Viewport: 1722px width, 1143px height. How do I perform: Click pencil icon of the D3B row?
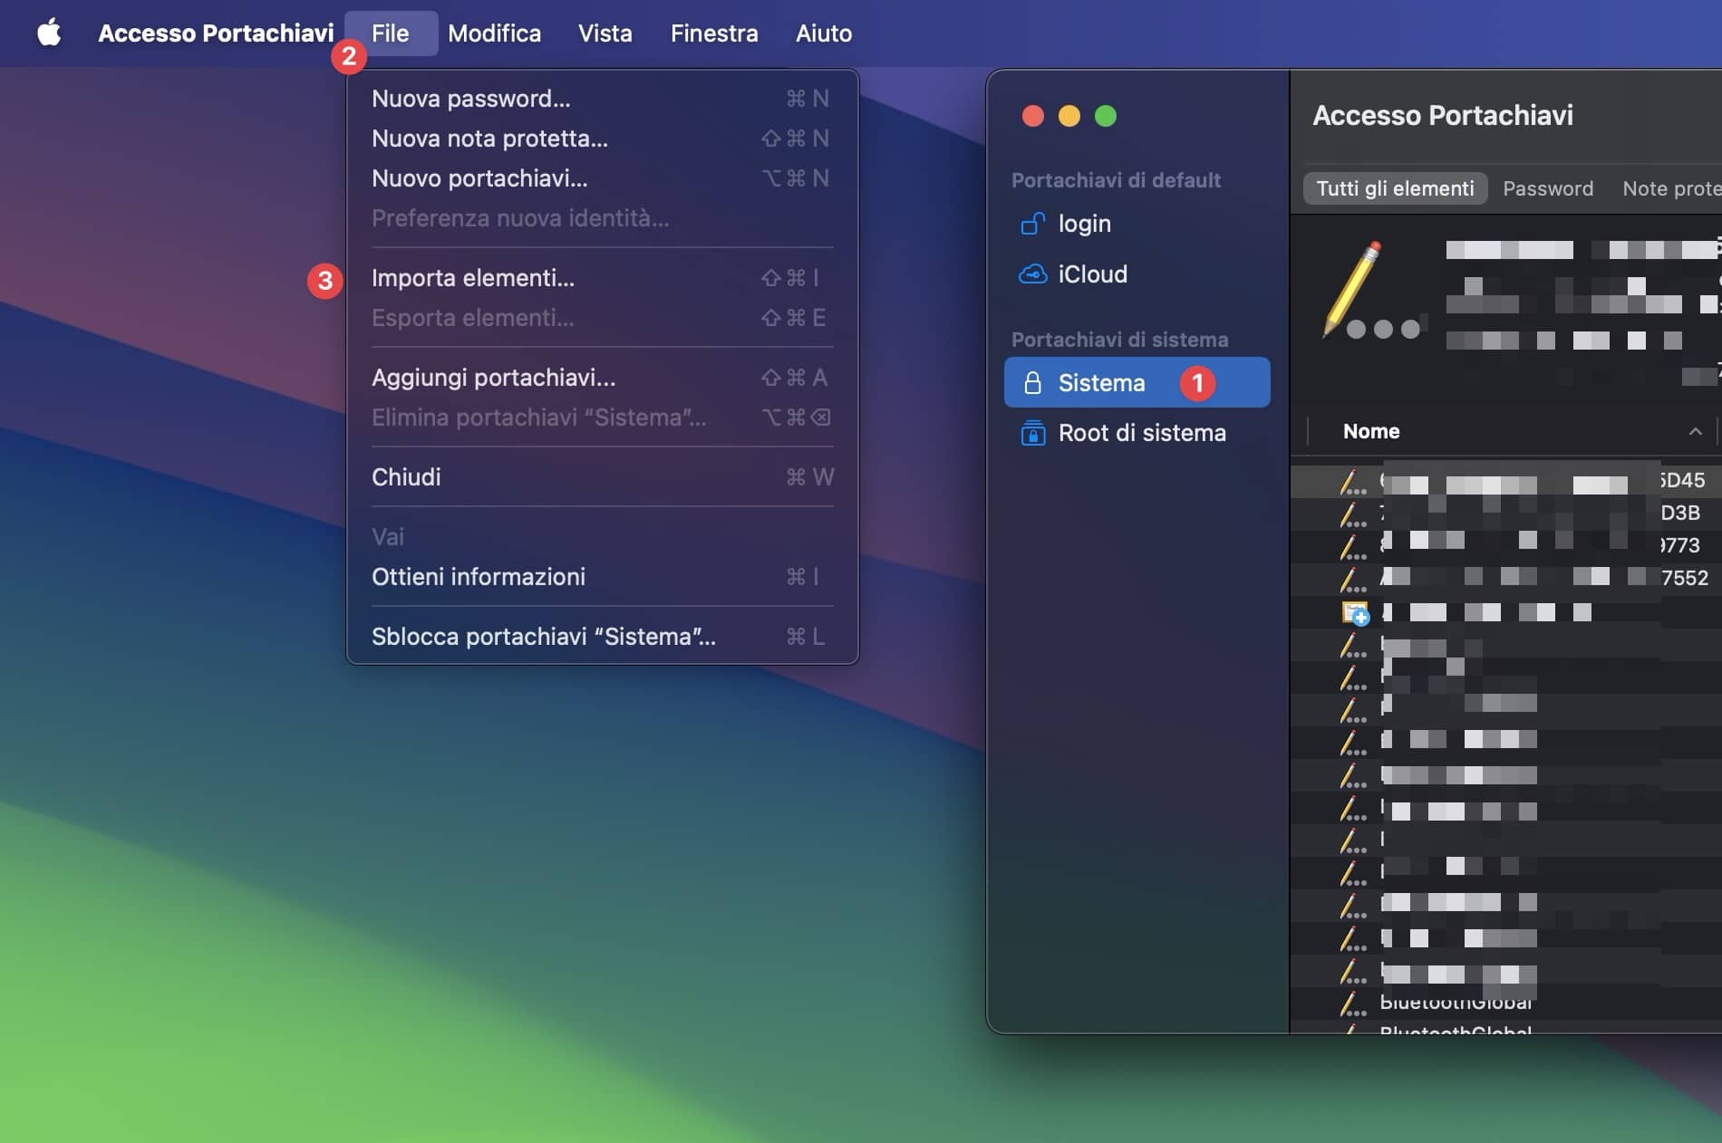(x=1352, y=514)
